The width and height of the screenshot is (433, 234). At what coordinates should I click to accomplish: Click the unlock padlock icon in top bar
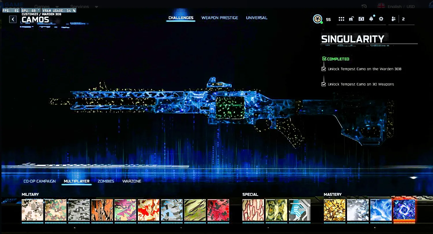pyautogui.click(x=351, y=19)
